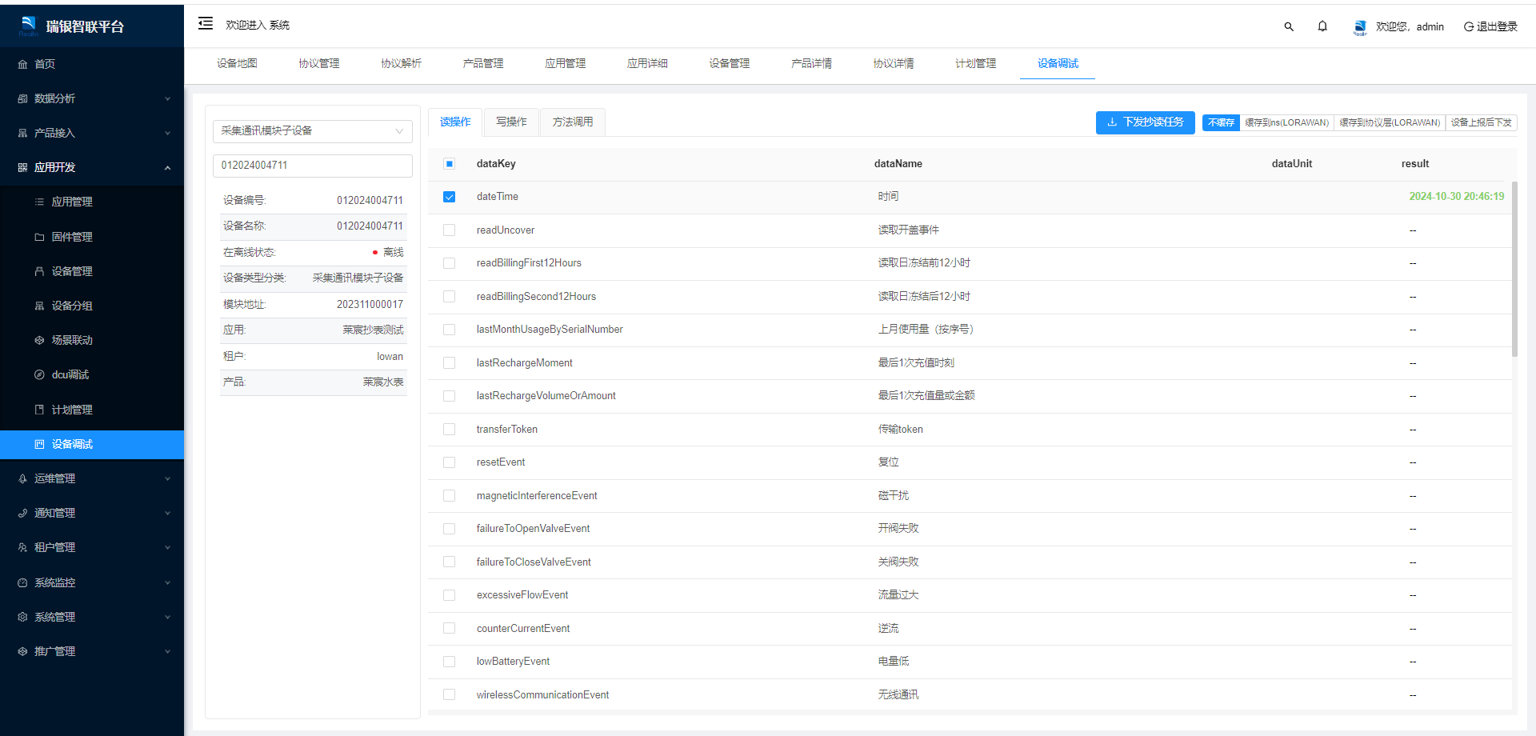Click the platform logo in sidebar
1536x736 pixels.
(x=29, y=26)
